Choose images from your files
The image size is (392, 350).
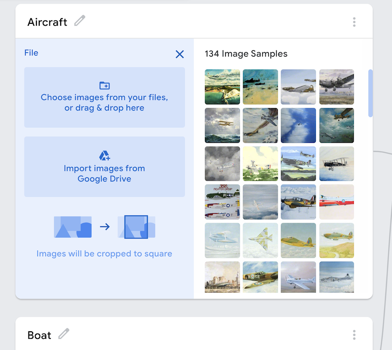point(104,98)
